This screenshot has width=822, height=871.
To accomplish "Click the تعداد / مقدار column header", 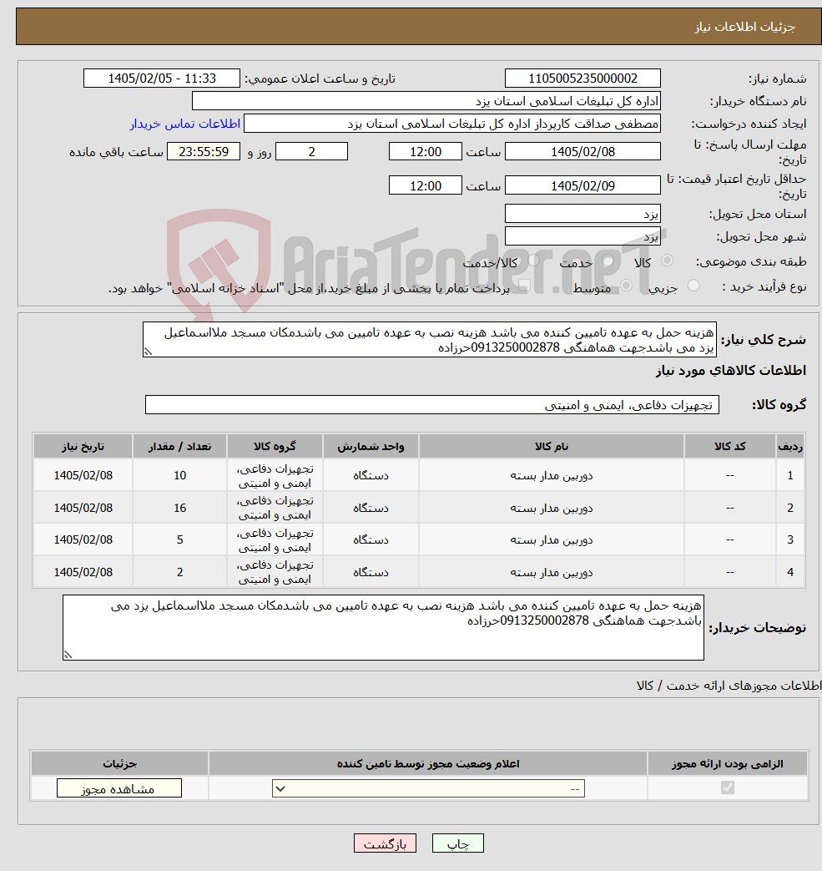I will tap(179, 447).
